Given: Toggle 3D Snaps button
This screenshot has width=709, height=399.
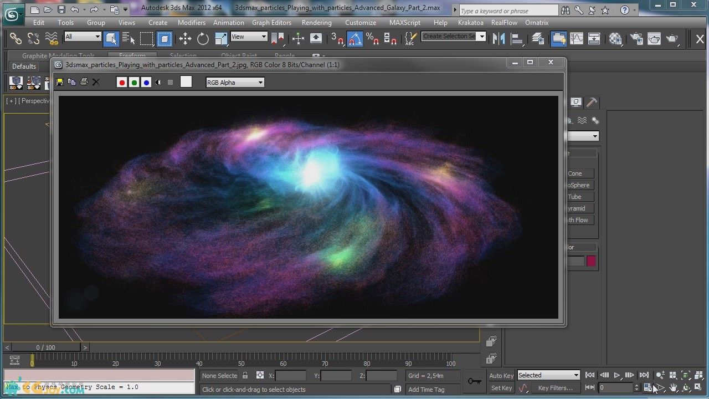Looking at the screenshot, I should point(337,38).
